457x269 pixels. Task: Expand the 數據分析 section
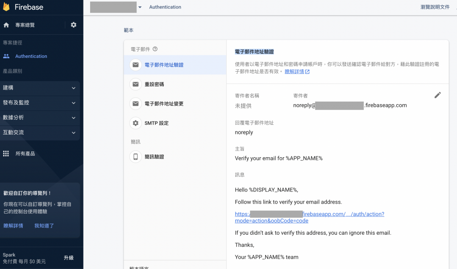[40, 118]
